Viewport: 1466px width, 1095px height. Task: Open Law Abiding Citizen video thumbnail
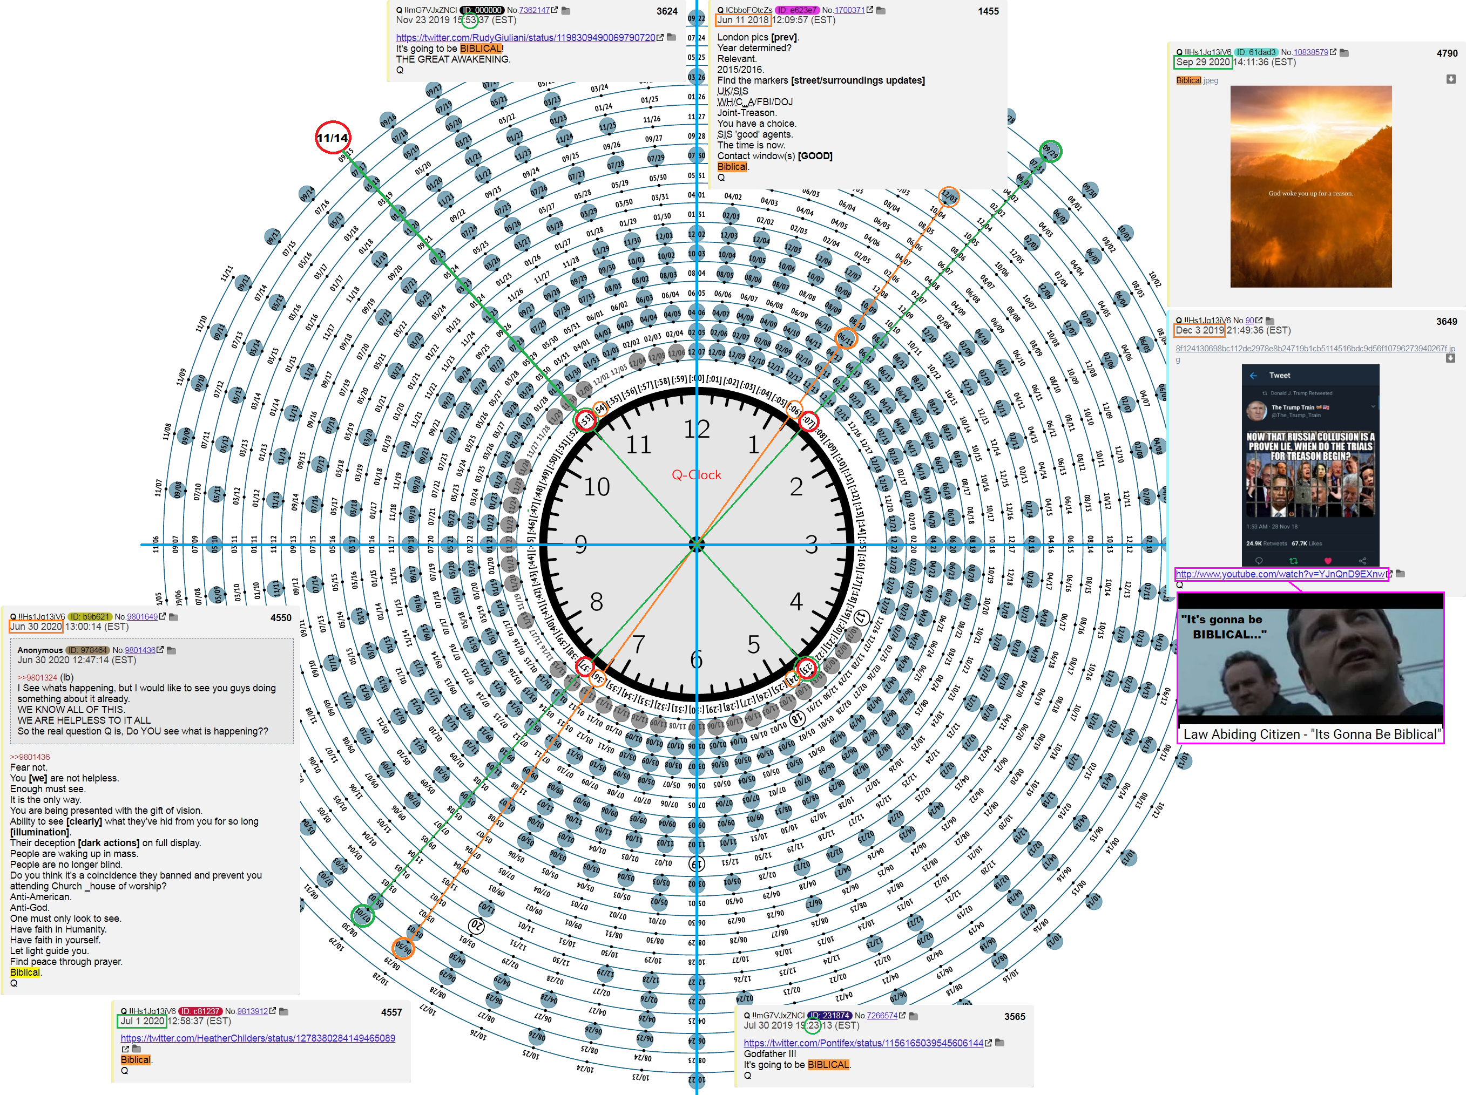point(1310,667)
